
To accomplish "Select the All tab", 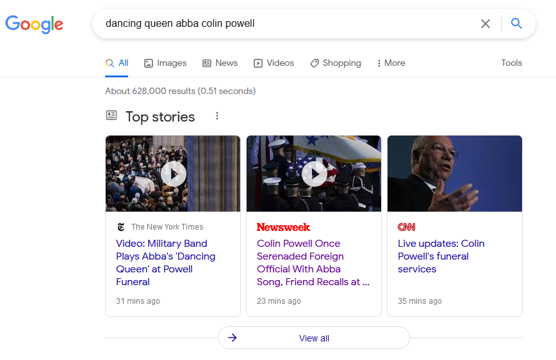I will coord(117,63).
